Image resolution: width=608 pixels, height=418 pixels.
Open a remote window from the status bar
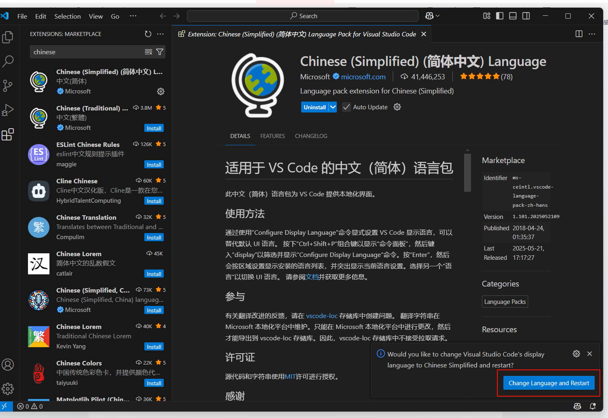(x=6, y=406)
